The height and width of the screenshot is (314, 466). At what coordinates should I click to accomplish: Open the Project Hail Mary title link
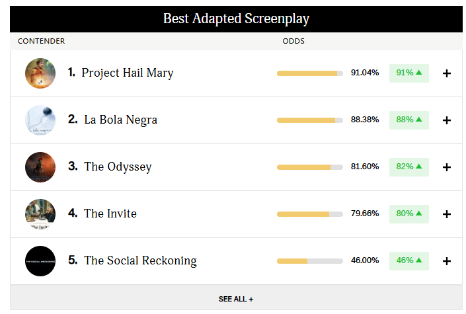(x=127, y=73)
